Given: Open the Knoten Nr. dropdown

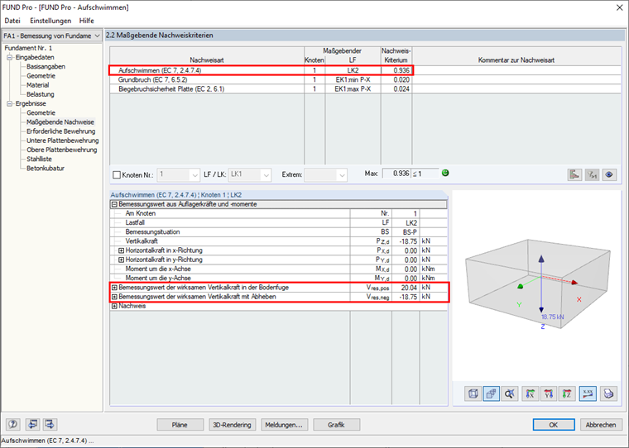Looking at the screenshot, I should coord(178,174).
